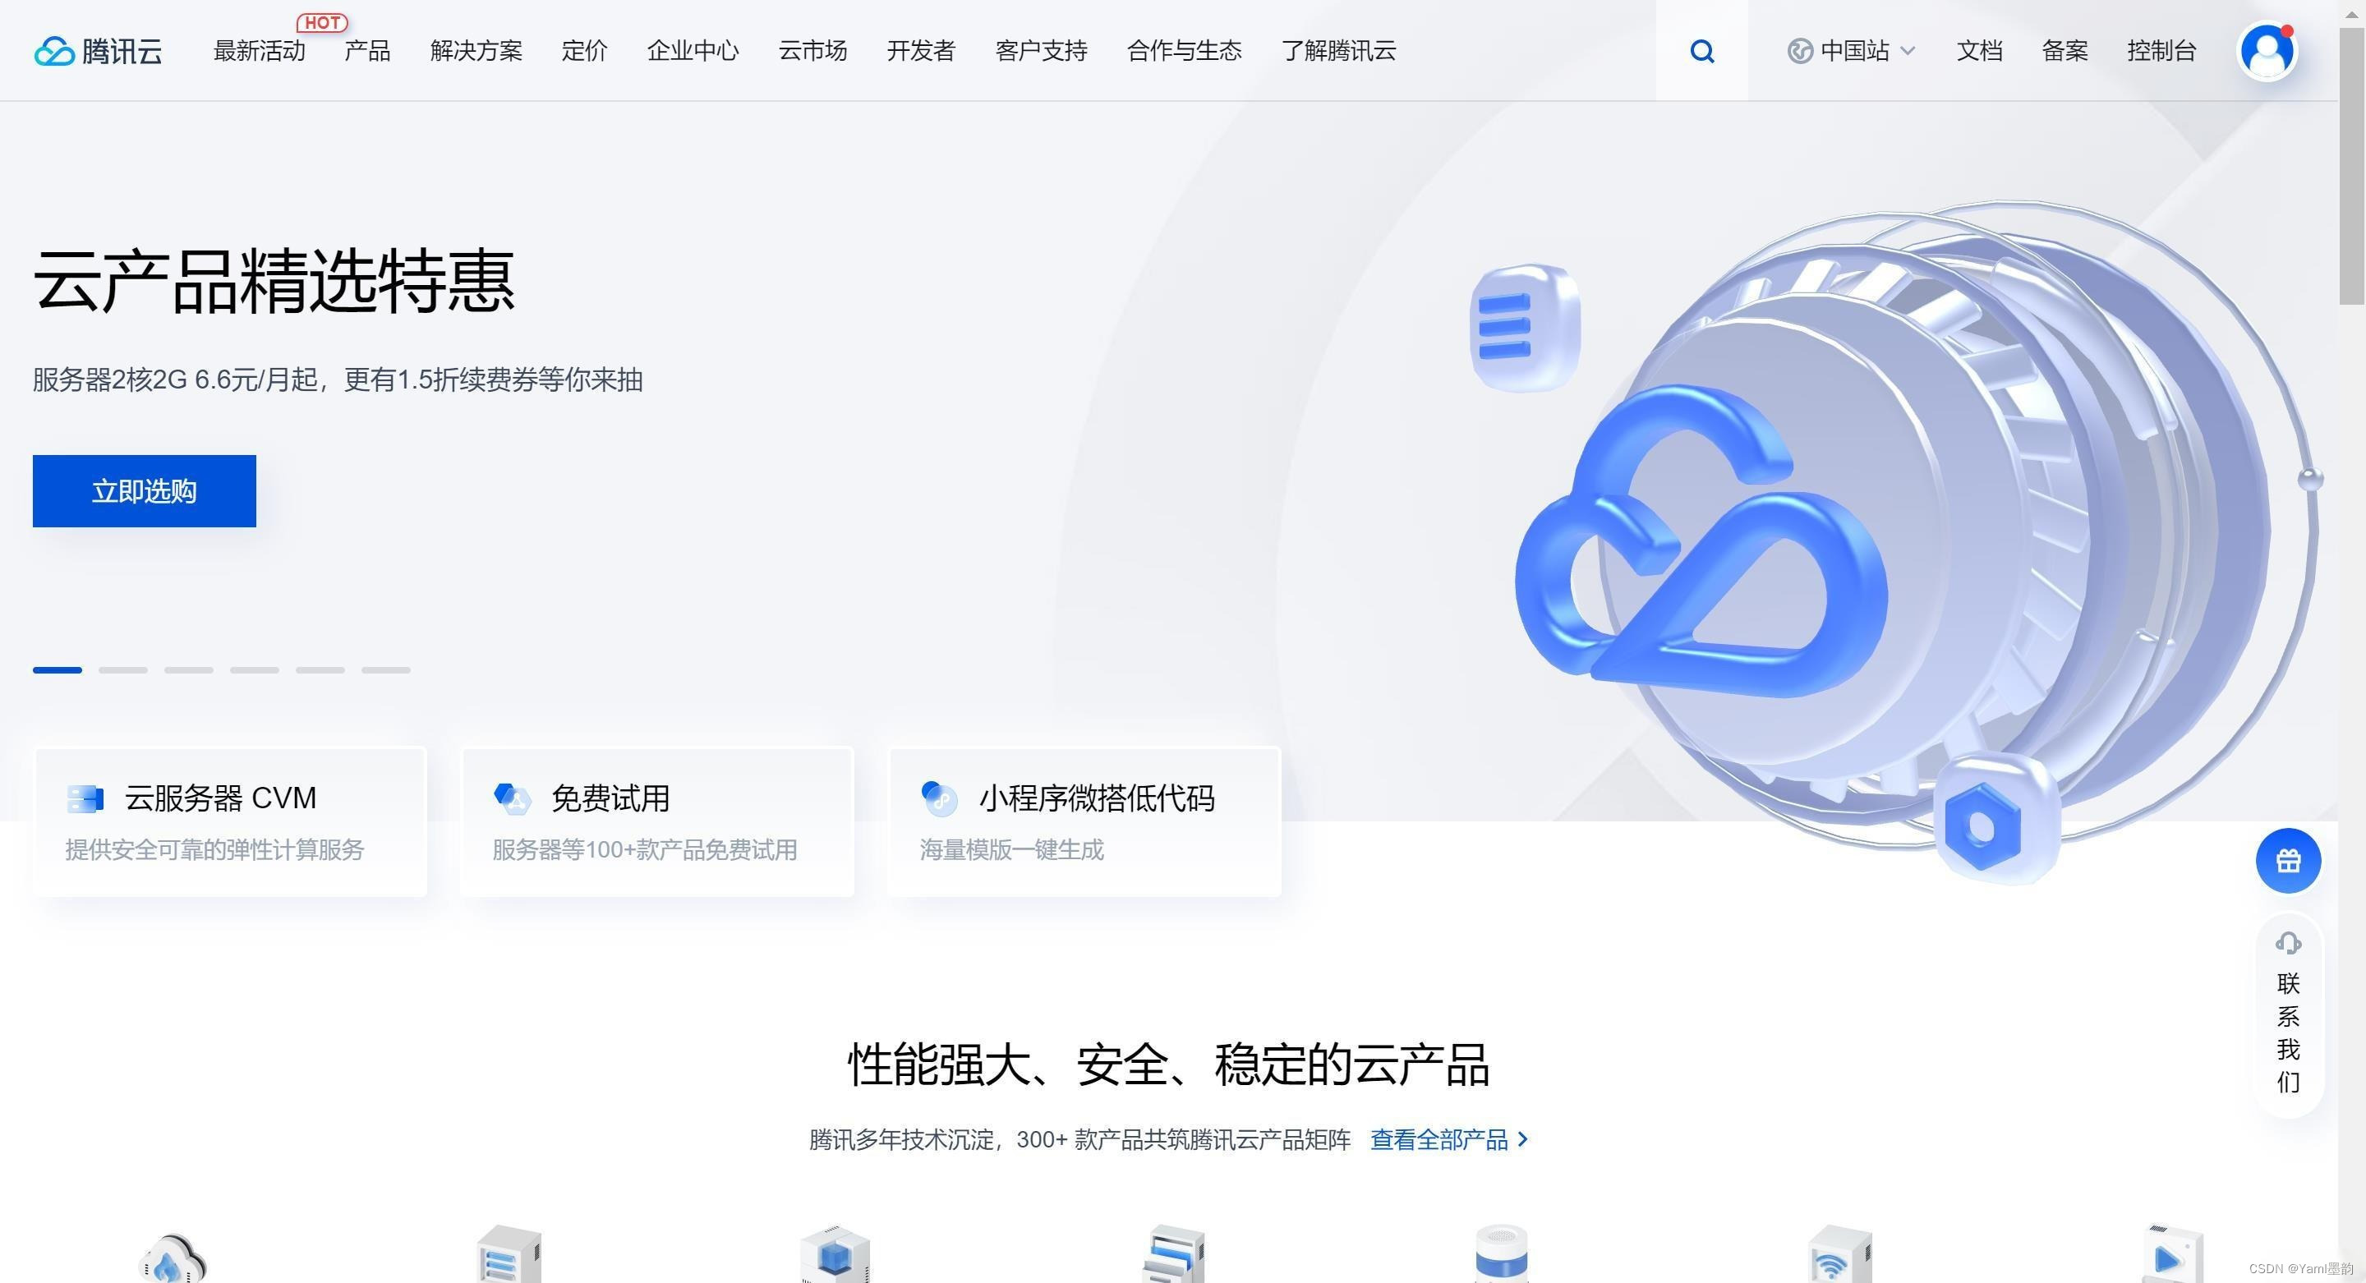Click the Tencent Cloud logo
Viewport: 2366px width, 1283px height.
[99, 50]
